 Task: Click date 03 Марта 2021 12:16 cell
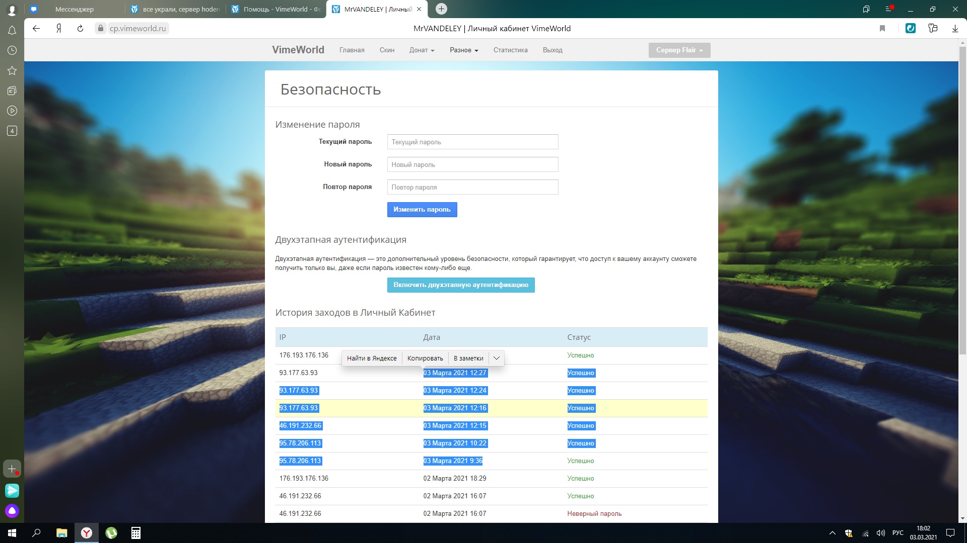coord(455,408)
